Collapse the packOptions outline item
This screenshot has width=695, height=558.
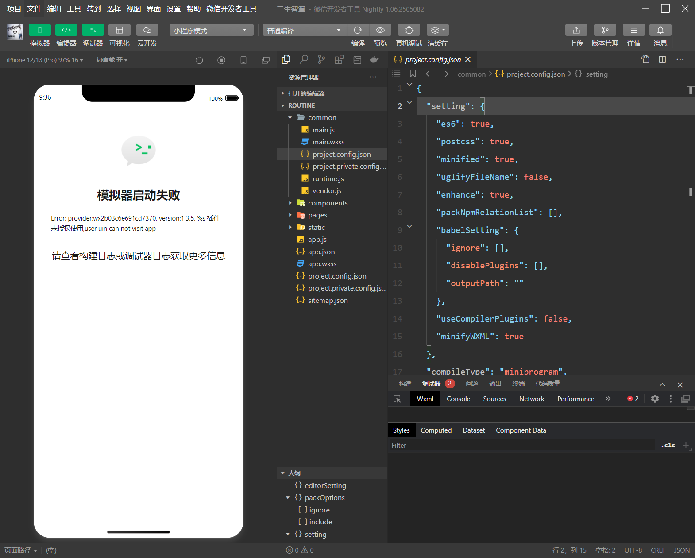(288, 498)
